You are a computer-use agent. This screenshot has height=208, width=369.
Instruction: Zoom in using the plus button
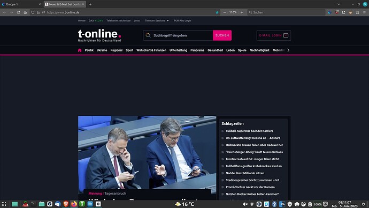point(242,12)
